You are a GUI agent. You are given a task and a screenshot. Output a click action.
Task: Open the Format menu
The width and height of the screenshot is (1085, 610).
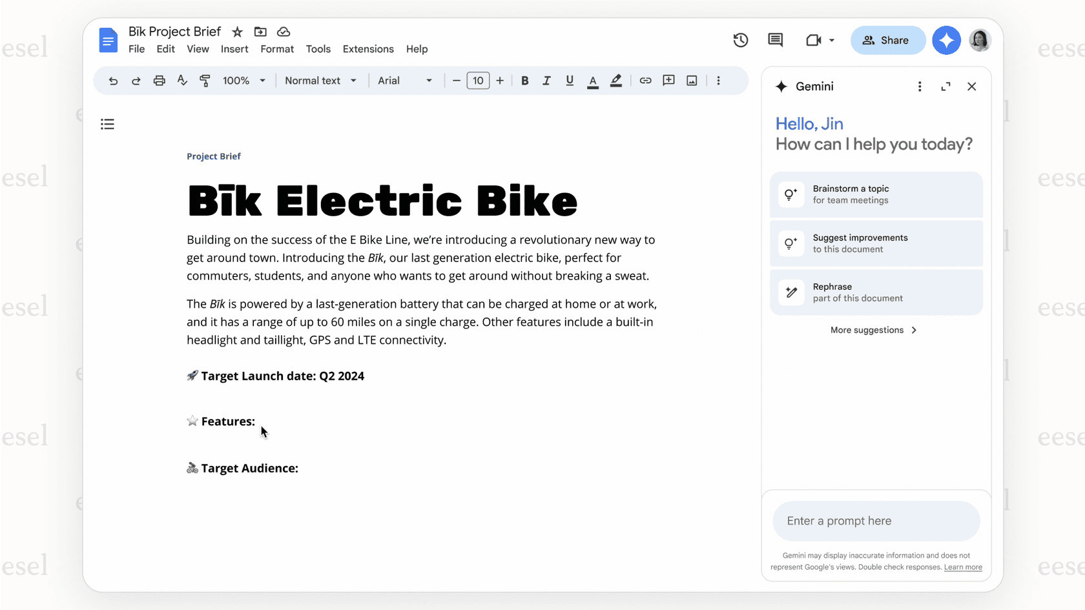tap(276, 49)
